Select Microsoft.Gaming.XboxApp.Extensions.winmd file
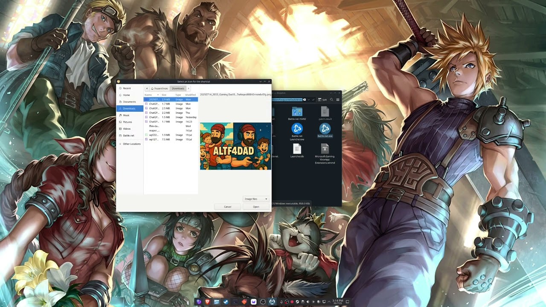 click(325, 154)
